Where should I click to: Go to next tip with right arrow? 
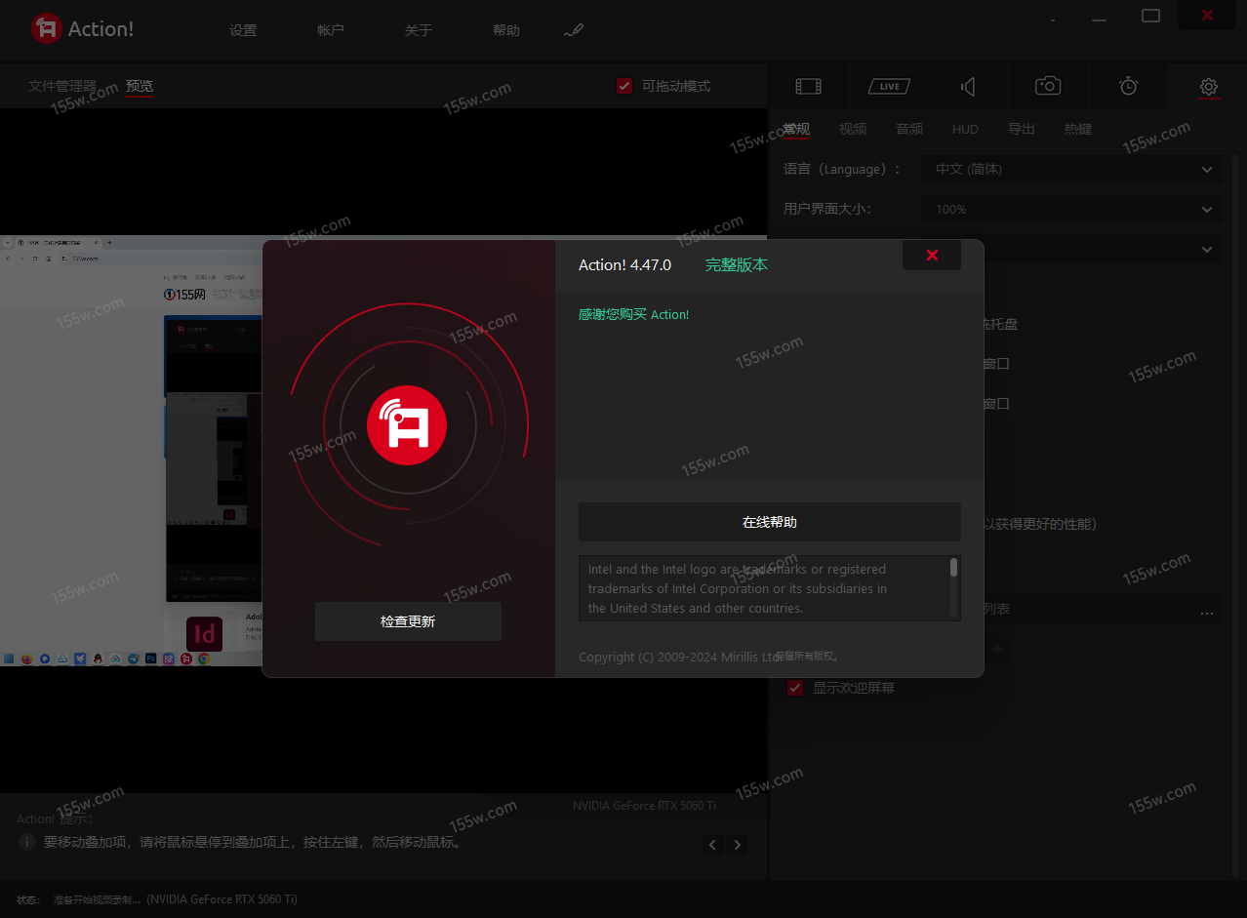738,845
